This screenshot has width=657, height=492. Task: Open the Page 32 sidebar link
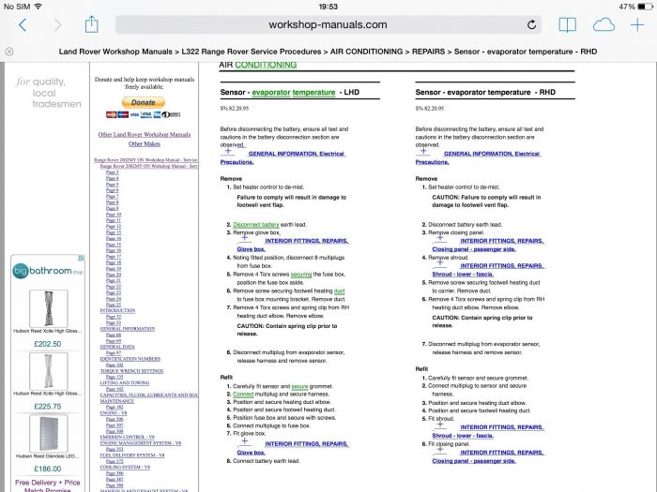(114, 317)
